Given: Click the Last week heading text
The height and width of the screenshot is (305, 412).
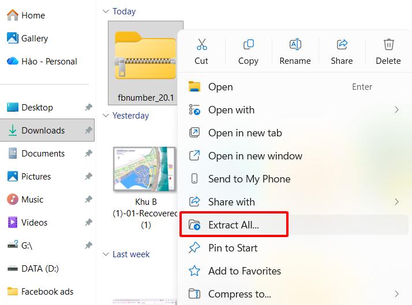Looking at the screenshot, I should point(131,254).
